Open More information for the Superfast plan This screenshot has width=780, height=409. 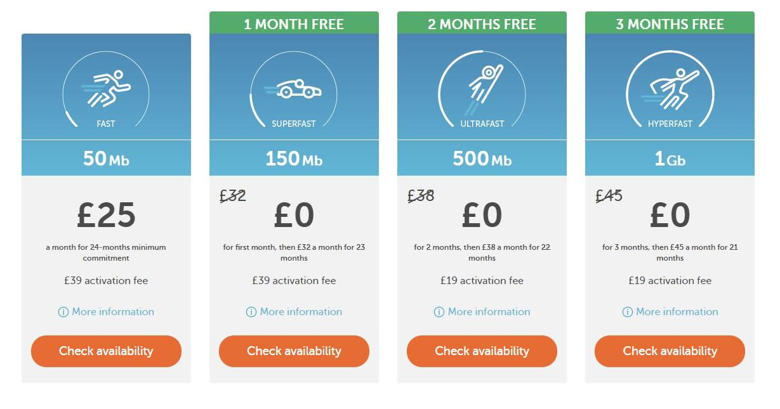pos(301,312)
